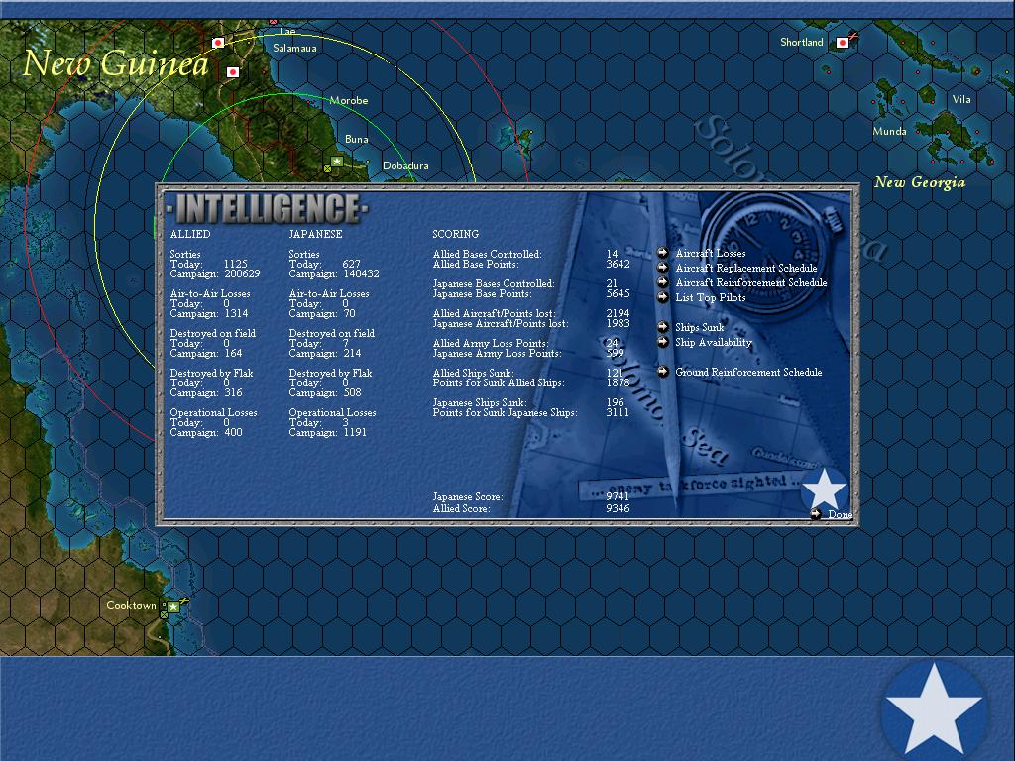1015x761 pixels.
Task: Open the Aircraft Losses report
Action: [710, 253]
